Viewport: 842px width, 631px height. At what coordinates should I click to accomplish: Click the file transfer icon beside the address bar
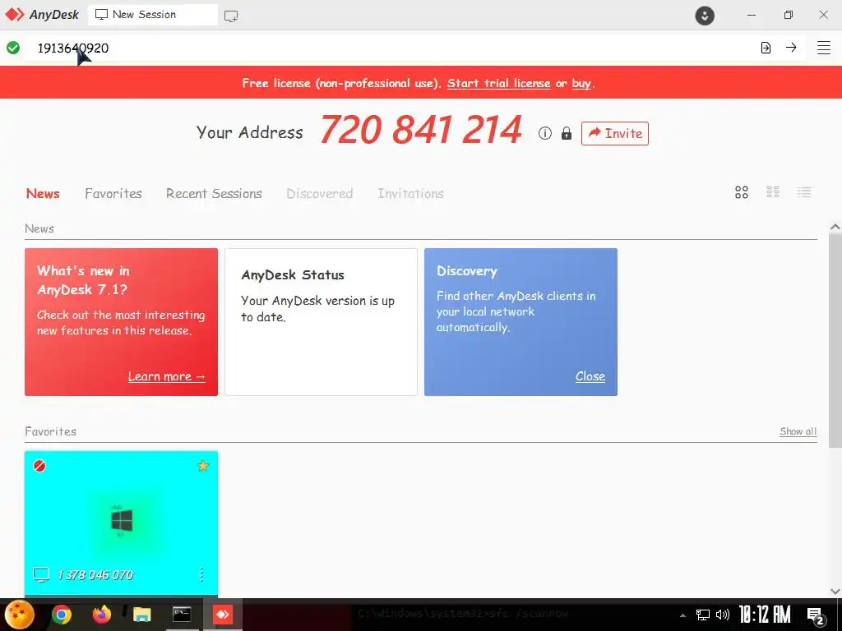pyautogui.click(x=766, y=48)
